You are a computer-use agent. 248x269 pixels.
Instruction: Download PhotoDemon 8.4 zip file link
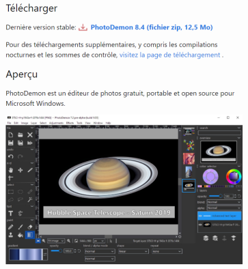[x=152, y=27]
